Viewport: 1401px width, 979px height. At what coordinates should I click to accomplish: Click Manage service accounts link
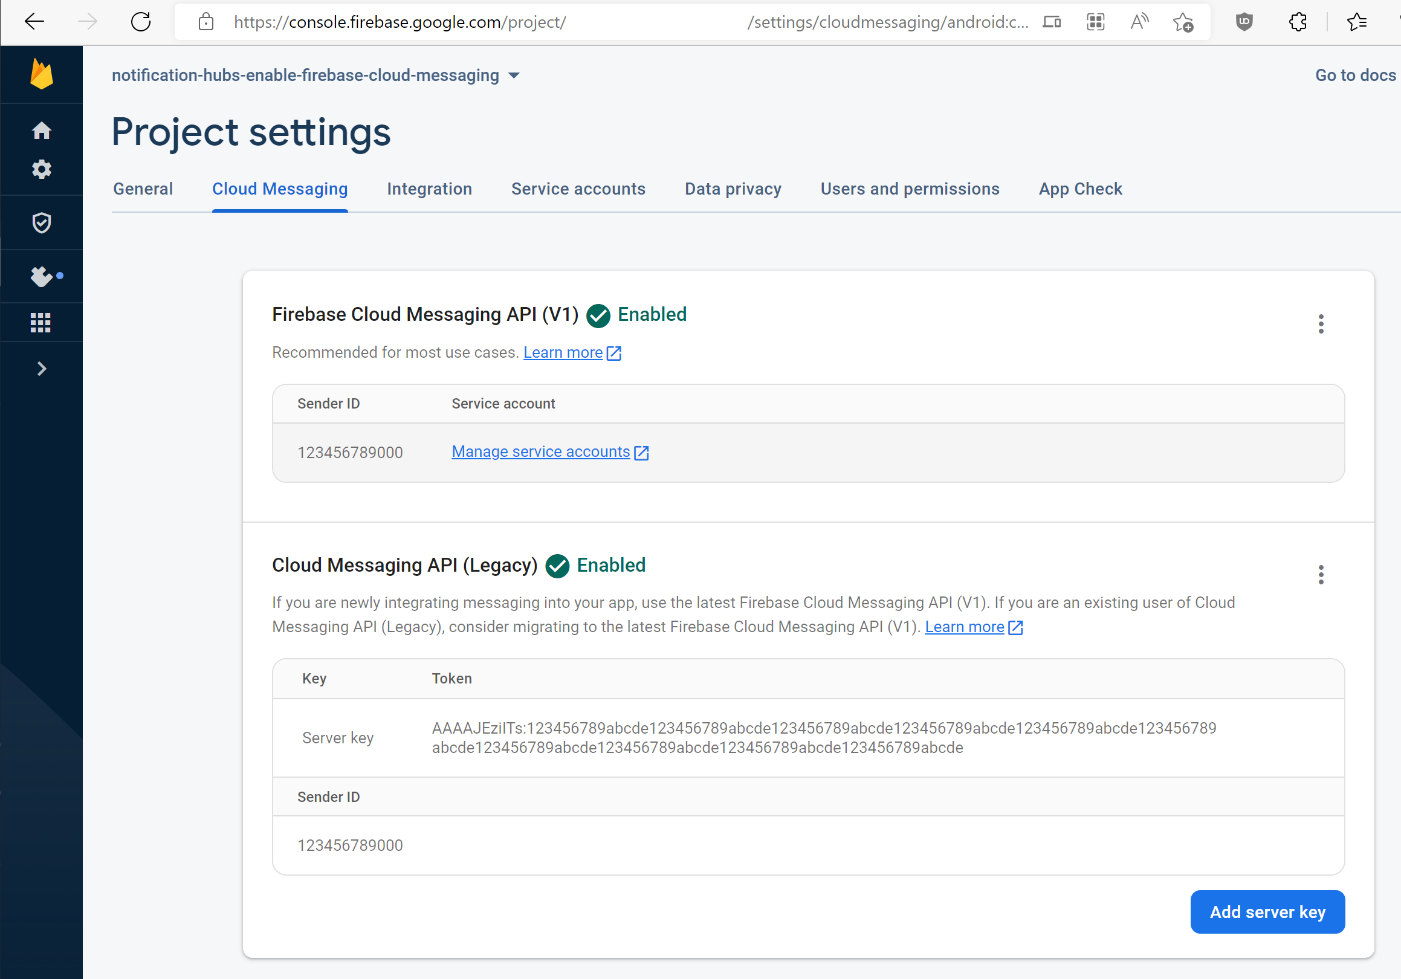[549, 452]
